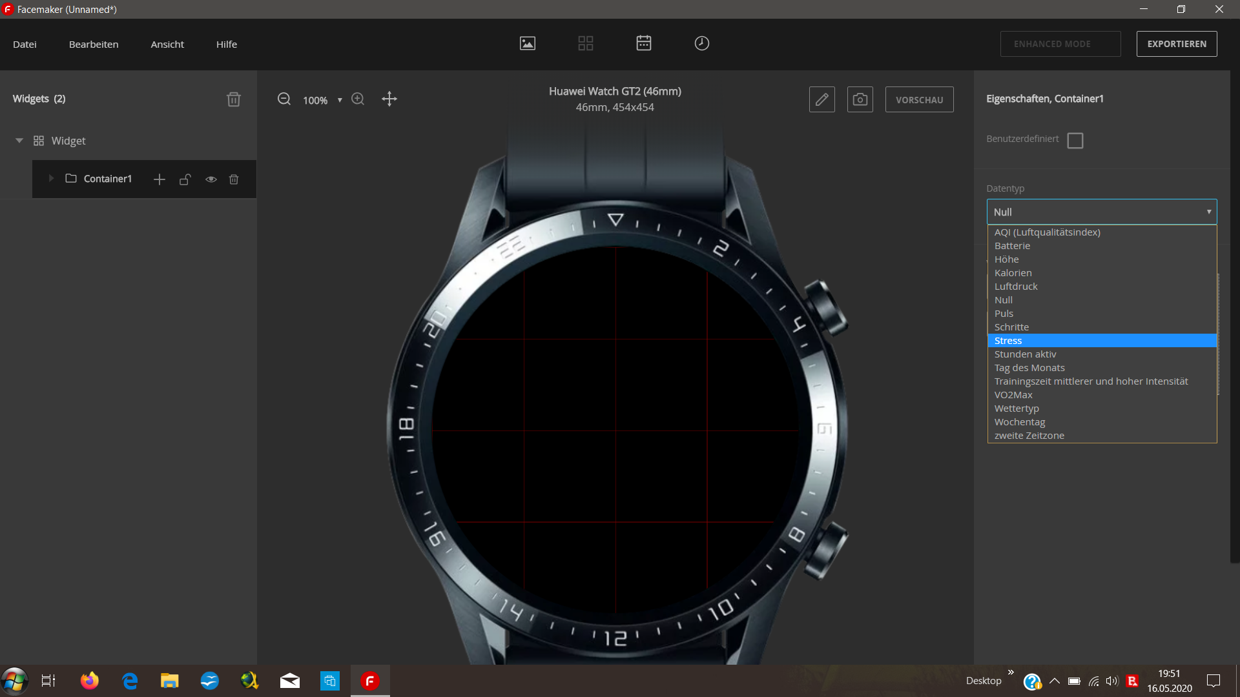Screen dimensions: 1240x697
Task: Open Task View from the taskbar
Action: [48, 681]
